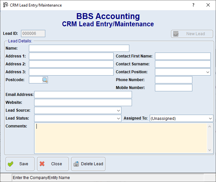Click inside the Postcode text box
Viewport: 216px width, 182px height.
pos(35,80)
